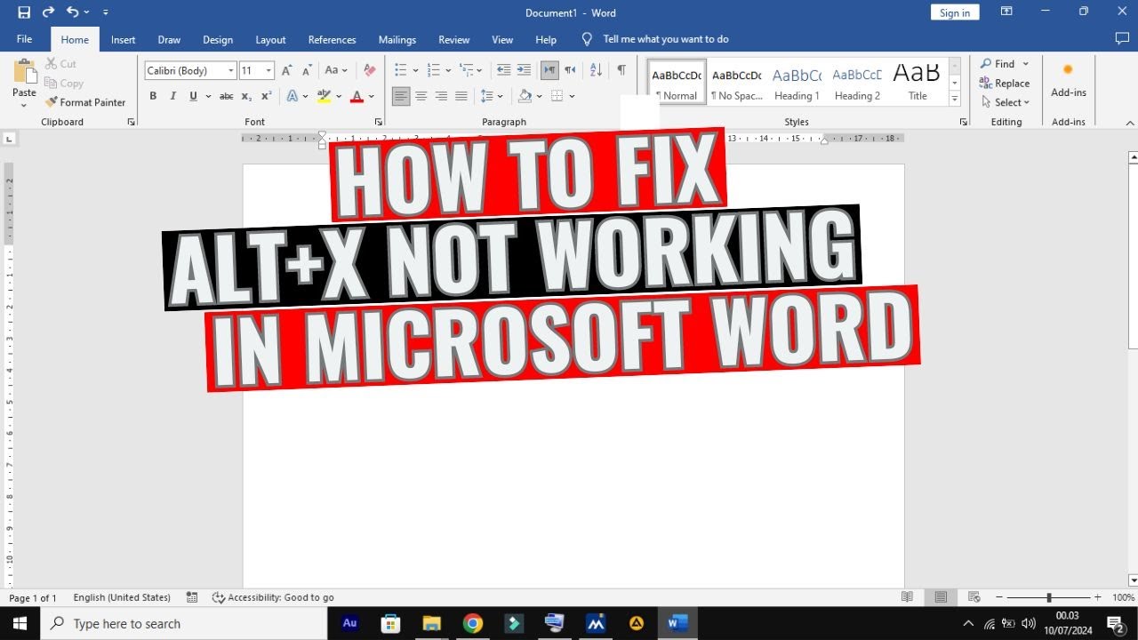
Task: Click the Save icon in title bar
Action: point(24,12)
